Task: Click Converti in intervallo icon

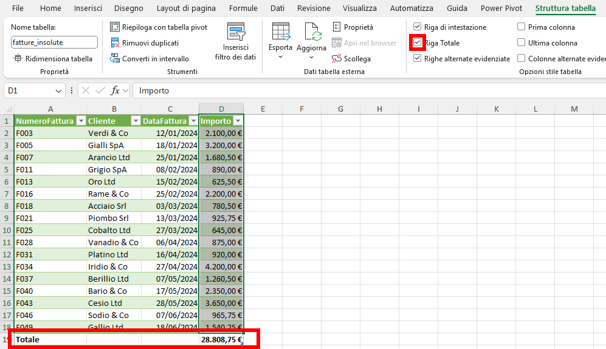Action: tap(115, 59)
